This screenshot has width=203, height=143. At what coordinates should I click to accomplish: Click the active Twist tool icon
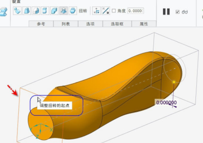63,11
